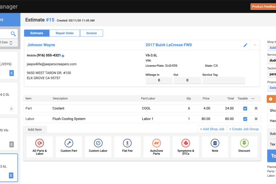The width and height of the screenshot is (276, 184).
Task: Add a Custom Part item
Action: [x=69, y=146]
